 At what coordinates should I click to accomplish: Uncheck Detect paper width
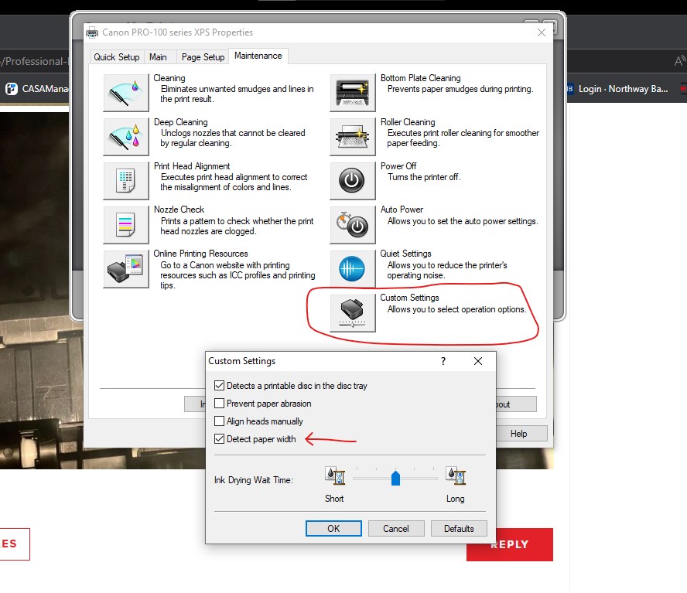click(220, 438)
